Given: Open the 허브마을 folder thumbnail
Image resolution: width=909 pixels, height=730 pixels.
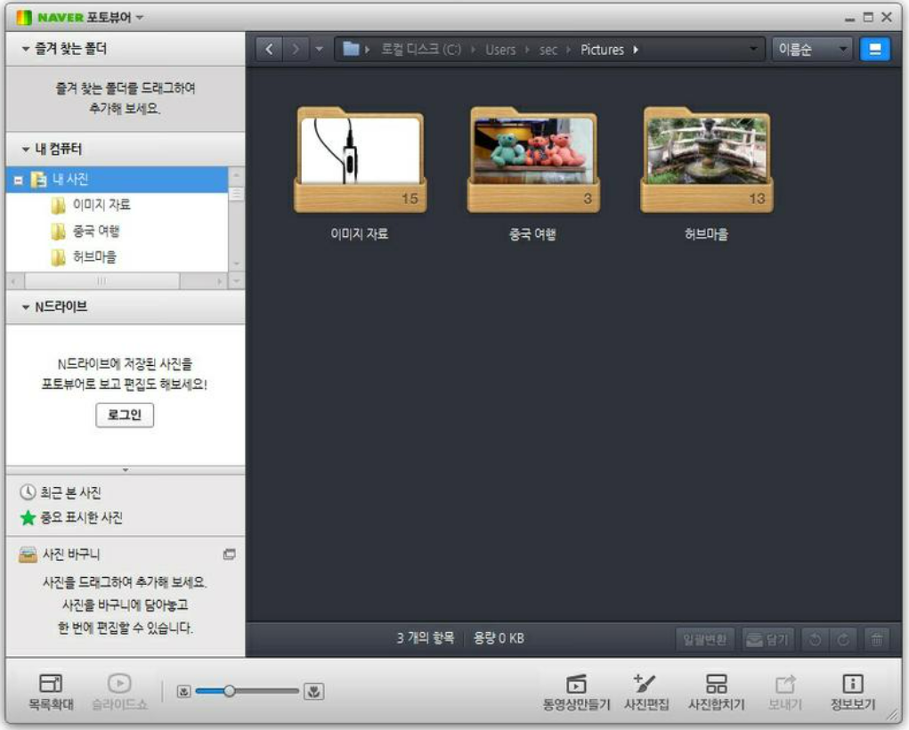Looking at the screenshot, I should [x=706, y=160].
